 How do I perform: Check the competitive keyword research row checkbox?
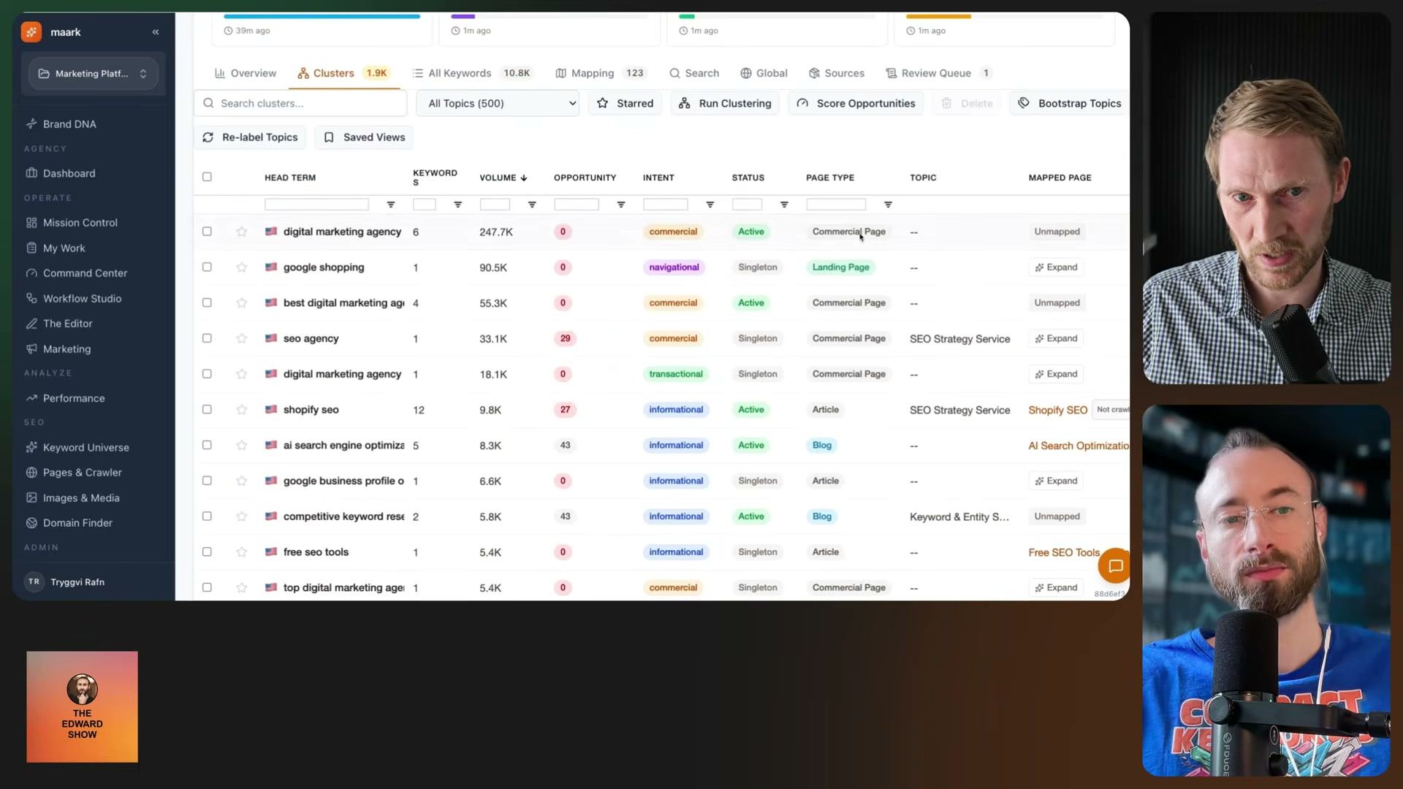tap(207, 517)
